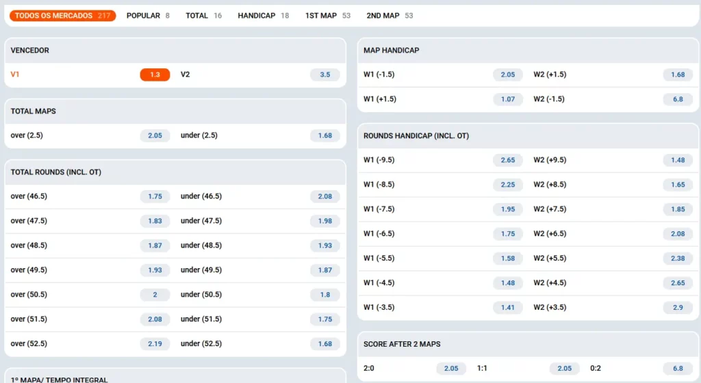Viewport: 701px width, 383px height.
Task: Bet score after 2 maps 1:1
Action: [564, 368]
